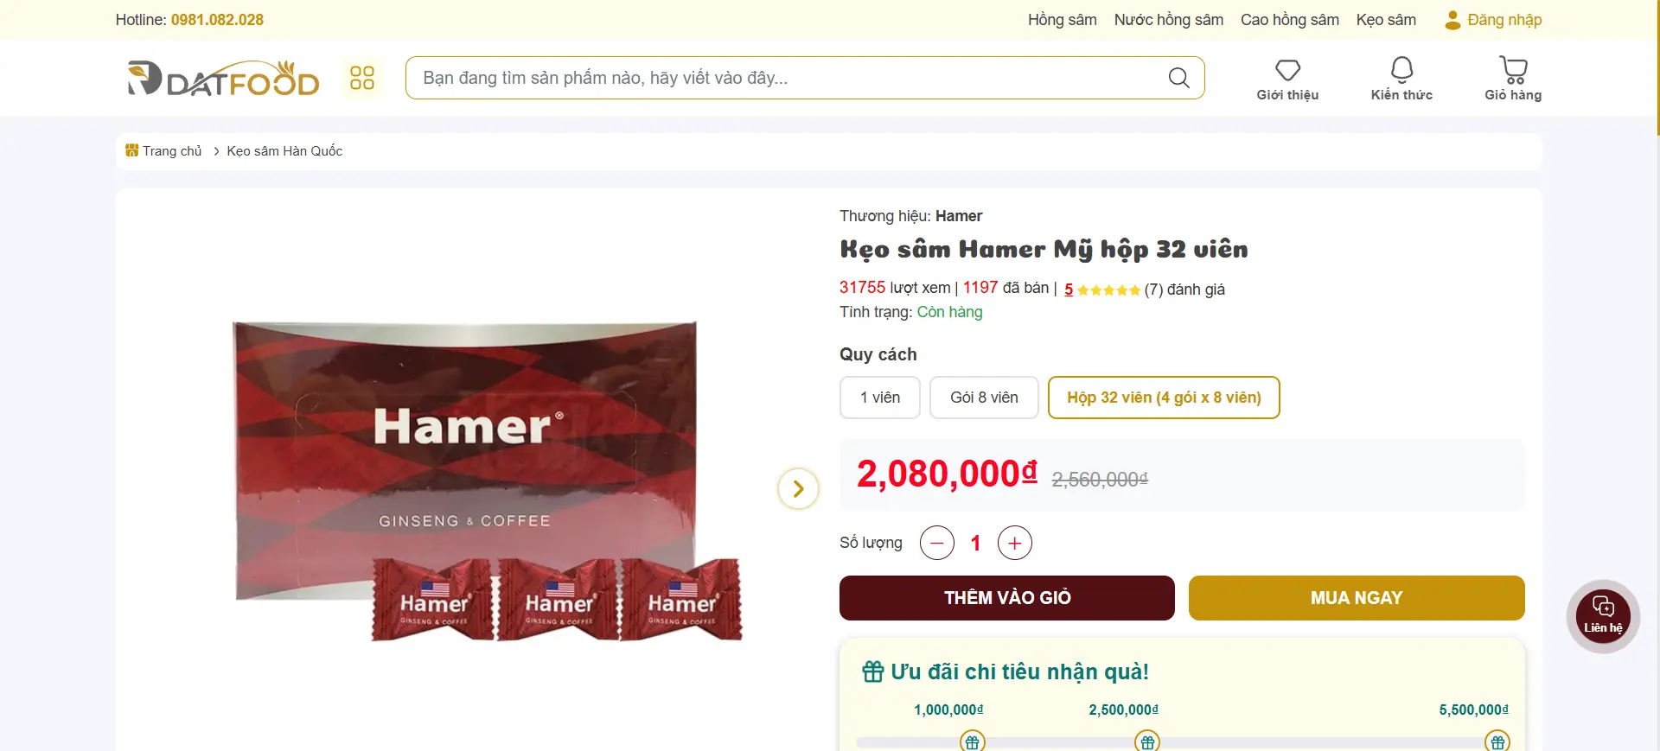The width and height of the screenshot is (1660, 751).
Task: Show next product image with arrow
Action: pyautogui.click(x=798, y=489)
